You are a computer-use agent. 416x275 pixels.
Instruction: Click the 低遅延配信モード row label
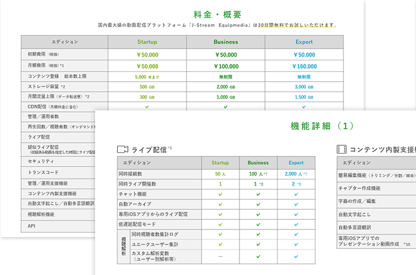point(137,225)
